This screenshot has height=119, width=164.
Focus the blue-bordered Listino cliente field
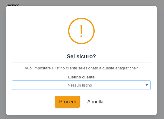[x=81, y=85]
